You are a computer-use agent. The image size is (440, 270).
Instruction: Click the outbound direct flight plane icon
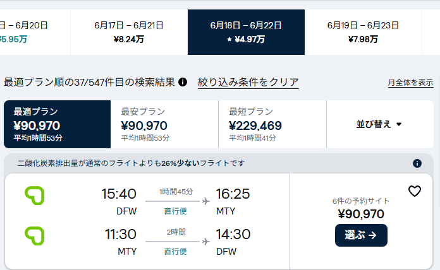click(x=205, y=201)
